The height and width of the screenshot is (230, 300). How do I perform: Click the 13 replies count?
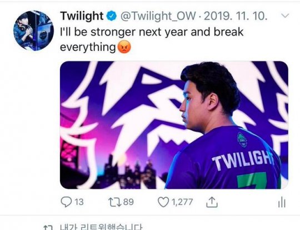79,202
